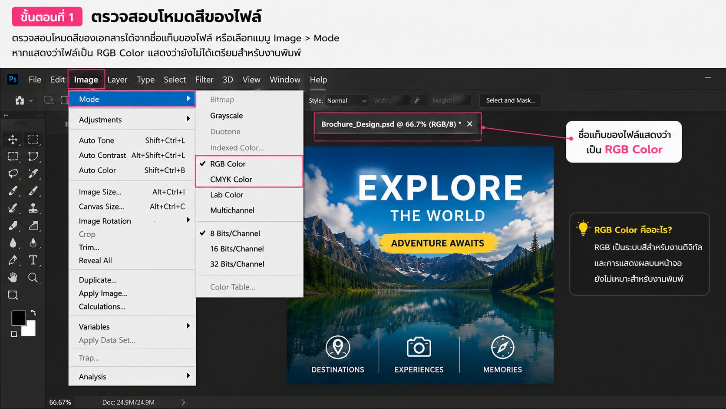Screen dimensions: 726x409
Task: Open the File menu
Action: [x=35, y=80]
